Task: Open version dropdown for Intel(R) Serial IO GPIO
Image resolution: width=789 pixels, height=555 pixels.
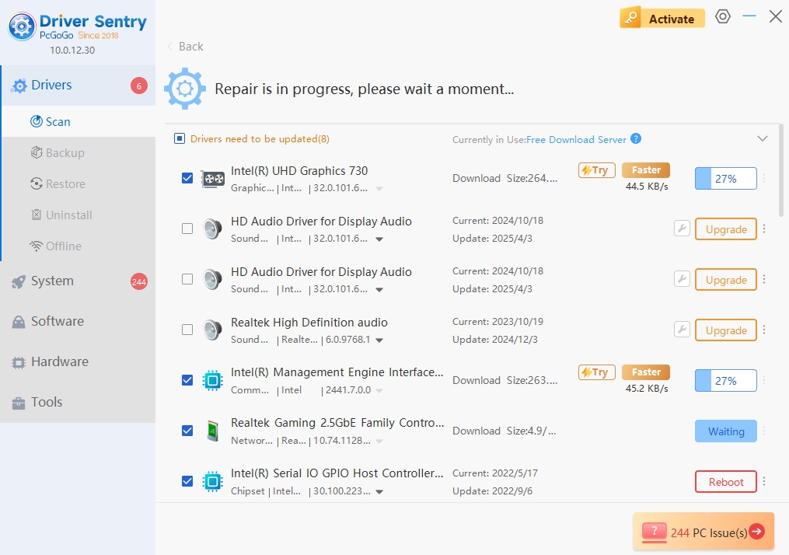Action: [x=379, y=491]
